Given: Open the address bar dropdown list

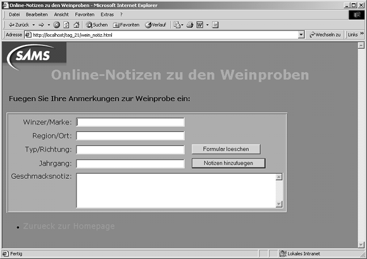Looking at the screenshot, I should (301, 35).
